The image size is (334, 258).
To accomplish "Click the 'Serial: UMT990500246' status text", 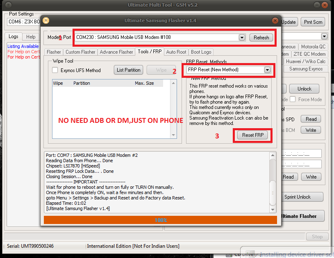I will (x=30, y=246).
